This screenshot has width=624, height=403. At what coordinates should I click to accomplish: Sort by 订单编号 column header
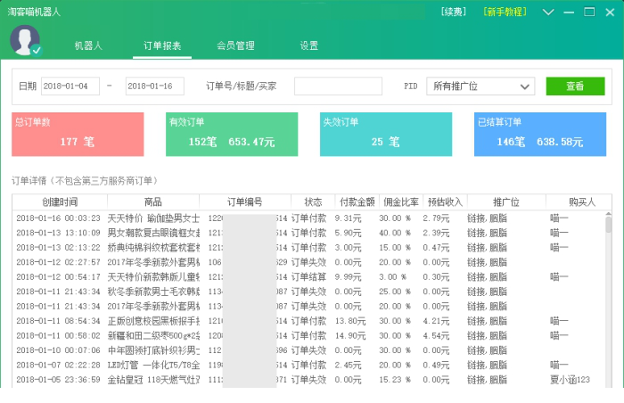(245, 202)
